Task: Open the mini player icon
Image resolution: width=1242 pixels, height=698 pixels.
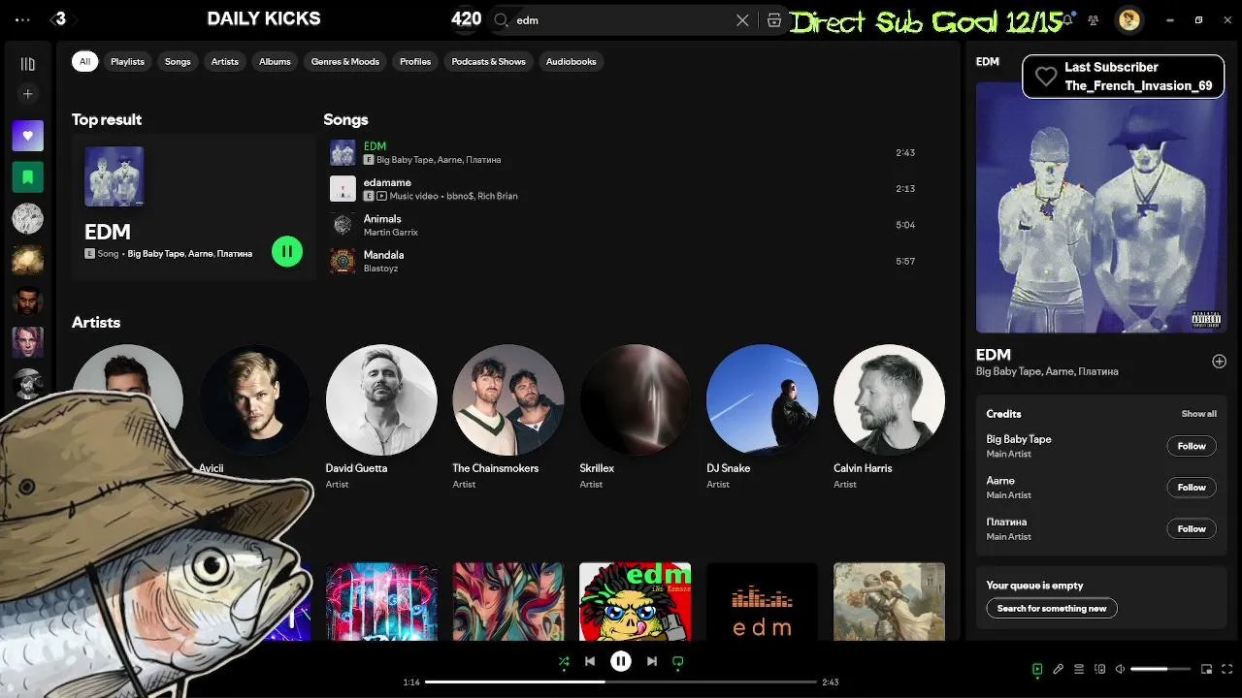Action: pyautogui.click(x=1207, y=669)
